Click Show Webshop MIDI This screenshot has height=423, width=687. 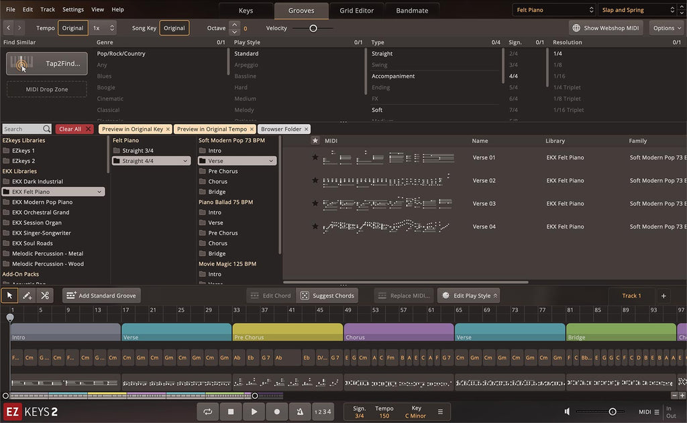pos(606,28)
